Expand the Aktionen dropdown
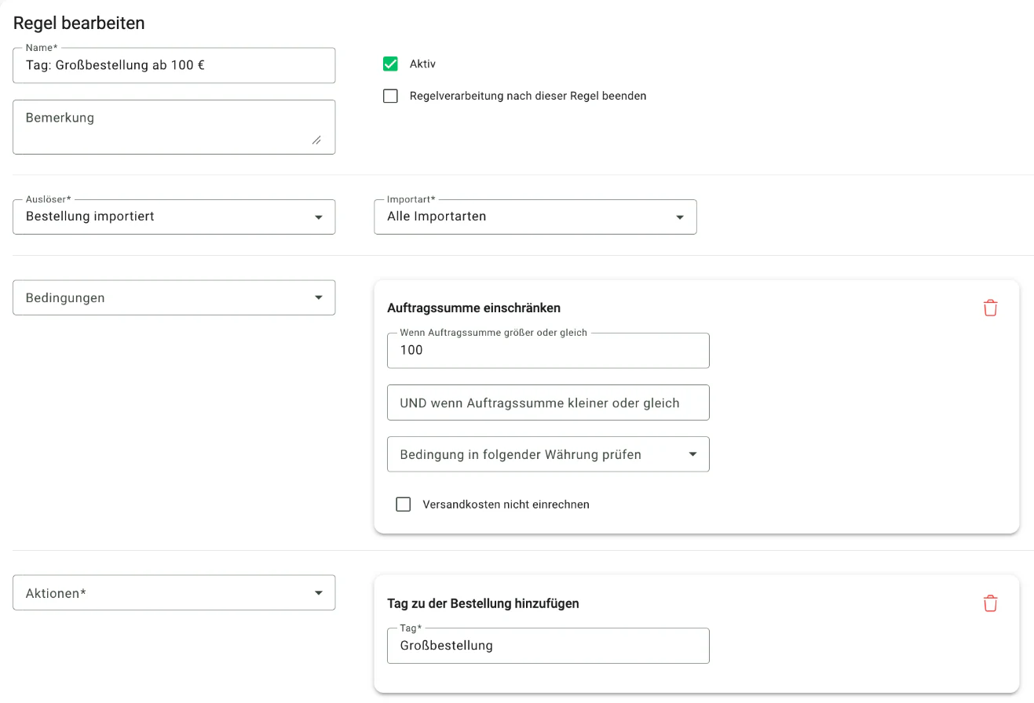This screenshot has width=1034, height=703. [174, 593]
